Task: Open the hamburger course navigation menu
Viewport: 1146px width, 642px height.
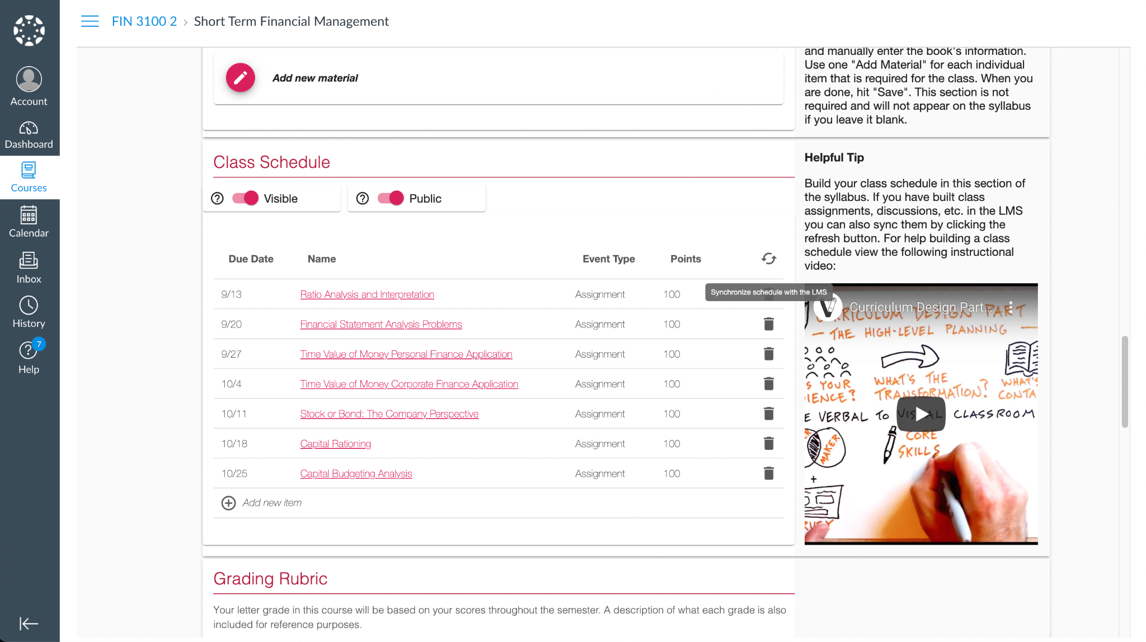Action: [90, 21]
